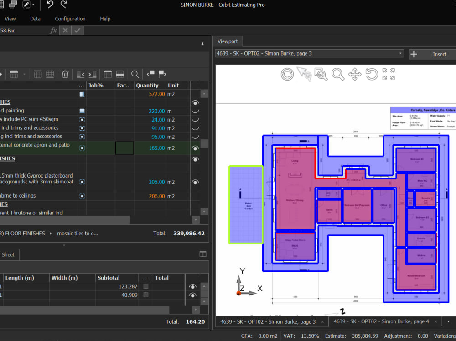Select the viewport pointer-select tool
This screenshot has height=341, width=456.
(x=304, y=74)
